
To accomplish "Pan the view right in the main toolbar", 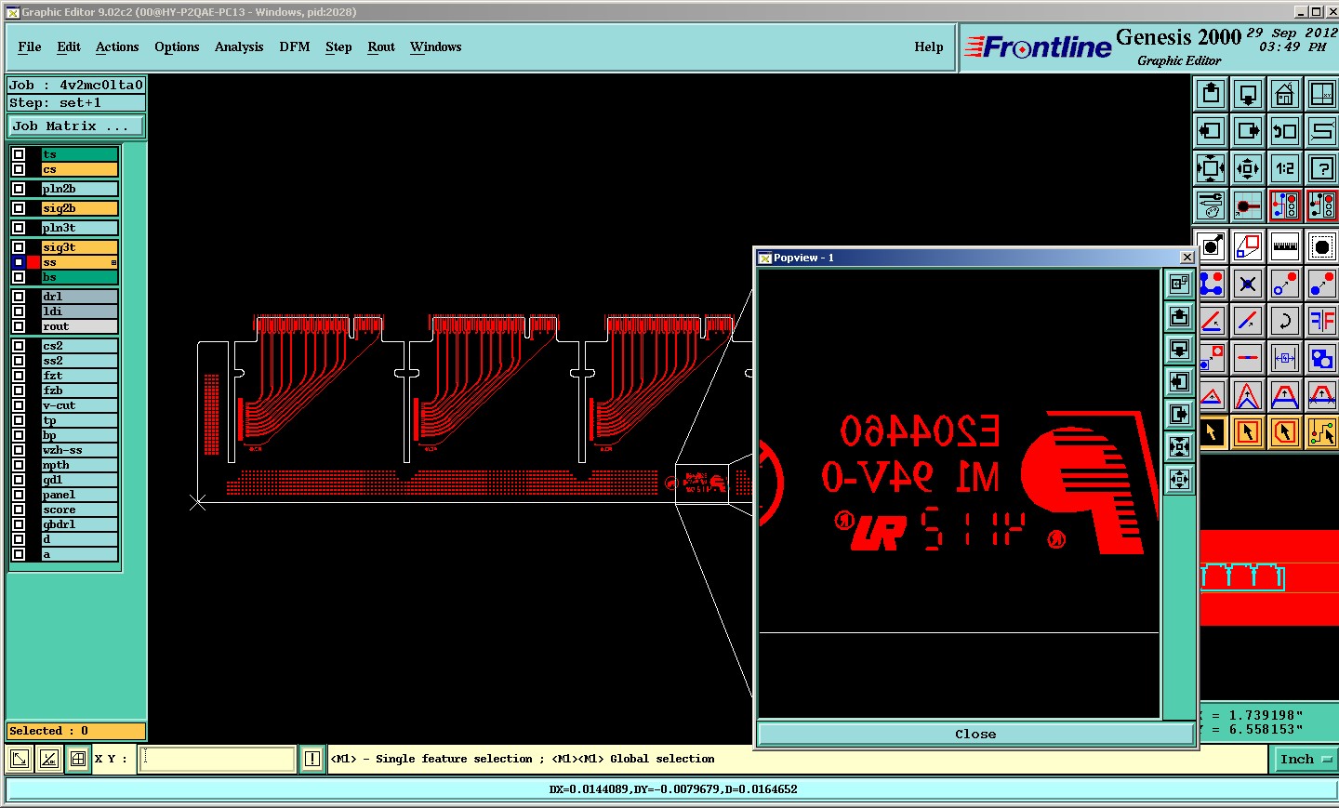I will (1248, 131).
